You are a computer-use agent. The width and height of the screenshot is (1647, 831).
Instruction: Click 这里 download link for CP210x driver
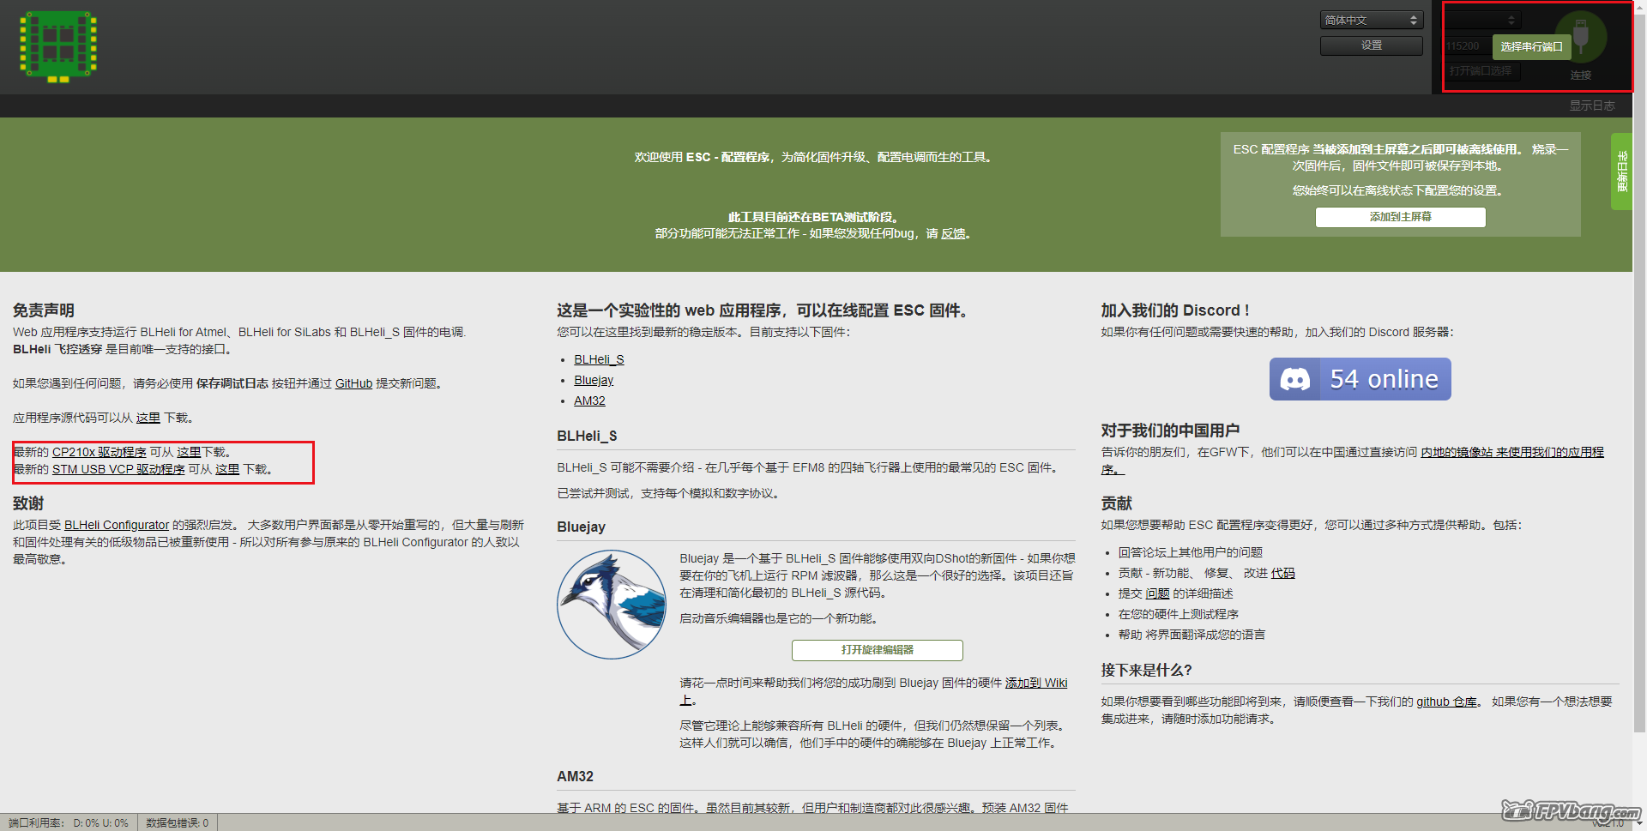189,452
